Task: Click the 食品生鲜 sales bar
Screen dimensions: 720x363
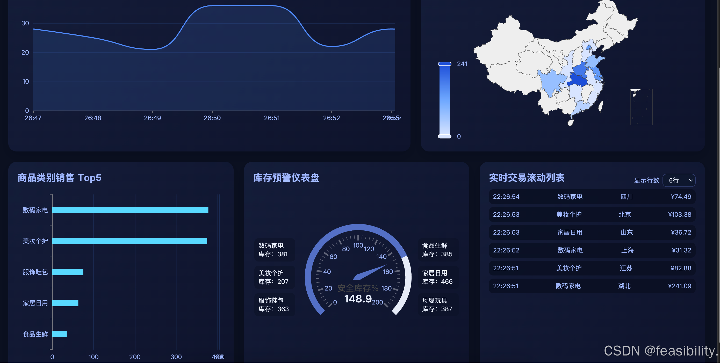Action: [60, 334]
